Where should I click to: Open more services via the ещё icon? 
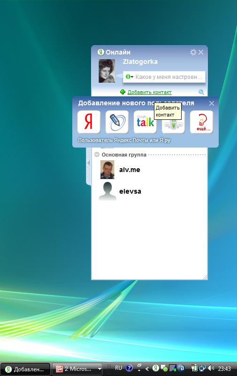pyautogui.click(x=202, y=122)
